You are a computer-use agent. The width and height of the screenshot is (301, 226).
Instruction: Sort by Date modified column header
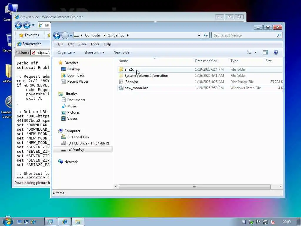[x=206, y=61]
